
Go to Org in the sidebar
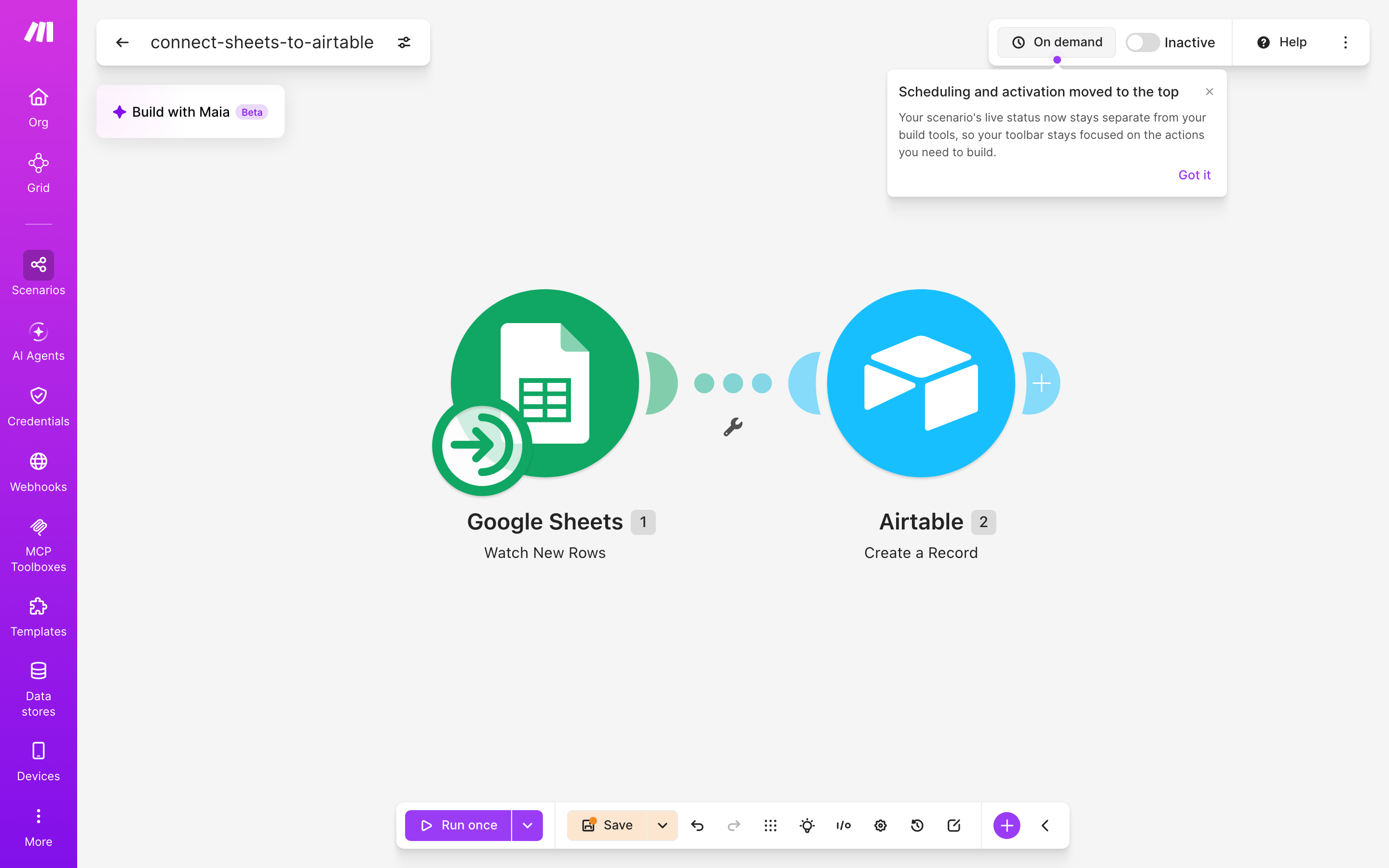[39, 108]
